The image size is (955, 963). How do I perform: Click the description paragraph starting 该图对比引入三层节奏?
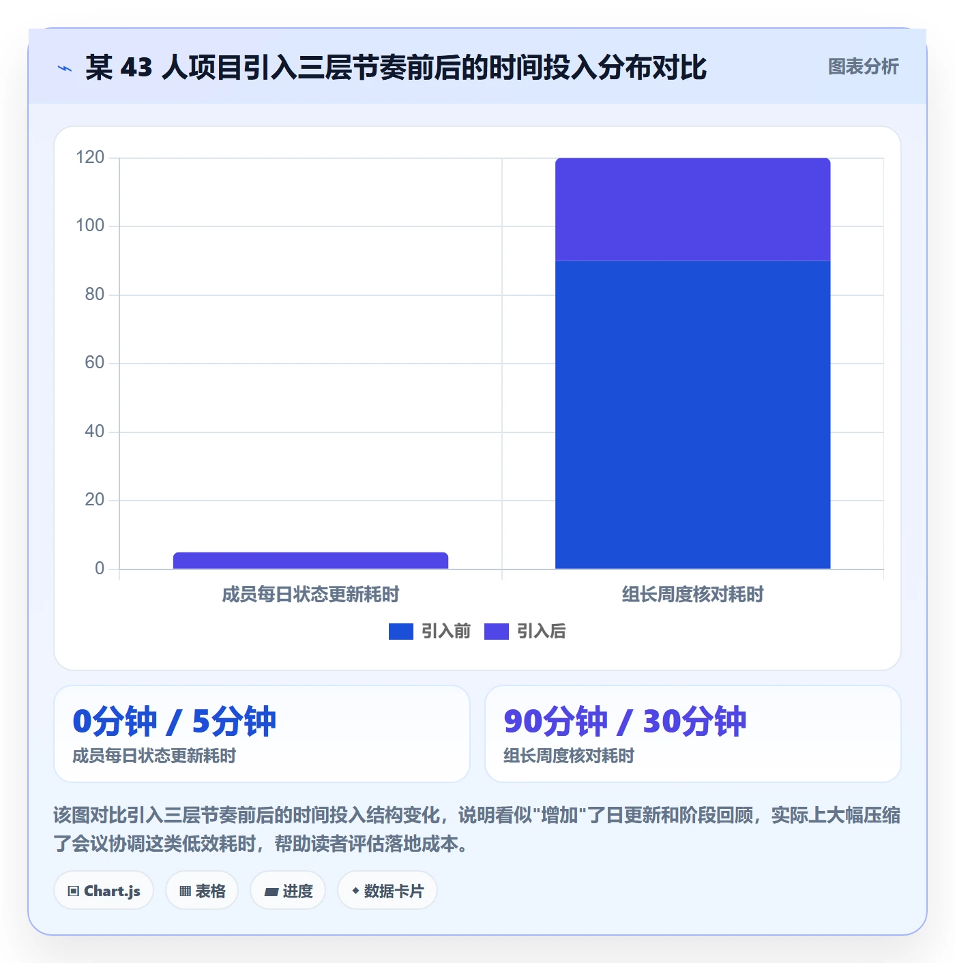click(x=477, y=829)
